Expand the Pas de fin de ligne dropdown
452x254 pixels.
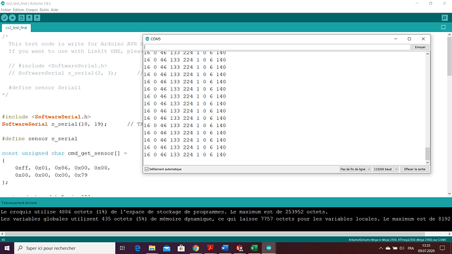[x=355, y=170]
